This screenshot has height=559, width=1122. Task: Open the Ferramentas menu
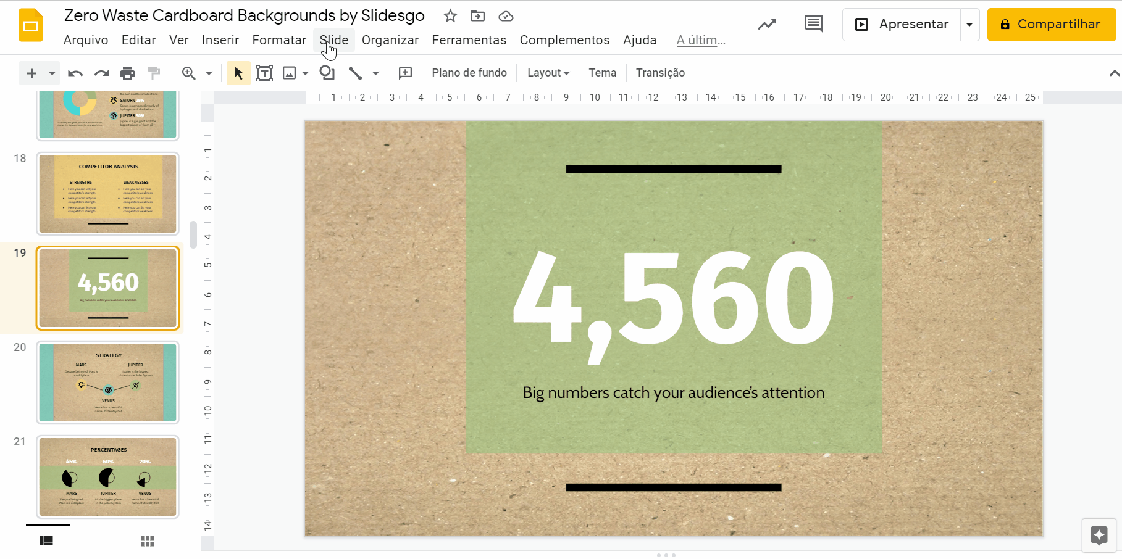469,40
